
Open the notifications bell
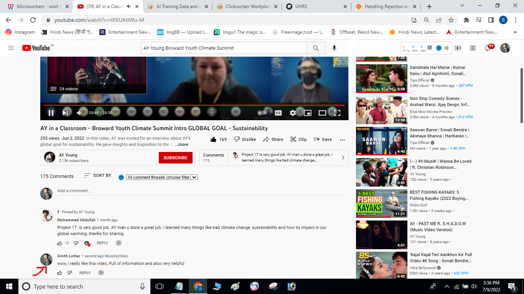(x=488, y=48)
